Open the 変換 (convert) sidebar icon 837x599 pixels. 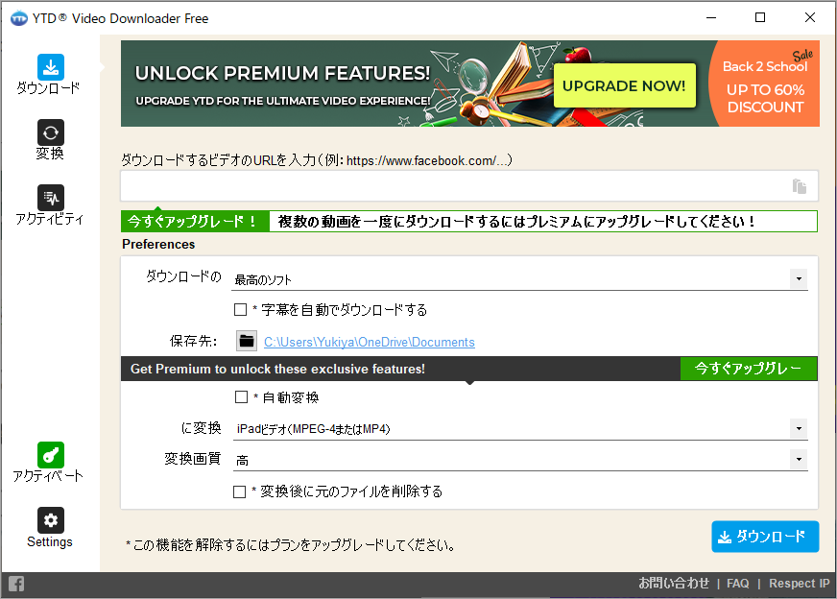pyautogui.click(x=49, y=132)
